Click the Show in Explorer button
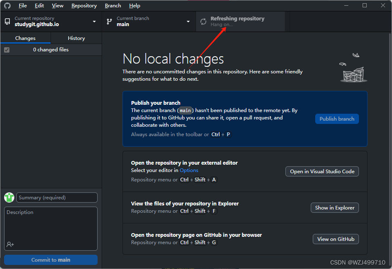 [x=334, y=207]
